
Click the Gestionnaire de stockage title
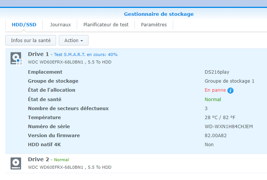(x=159, y=14)
